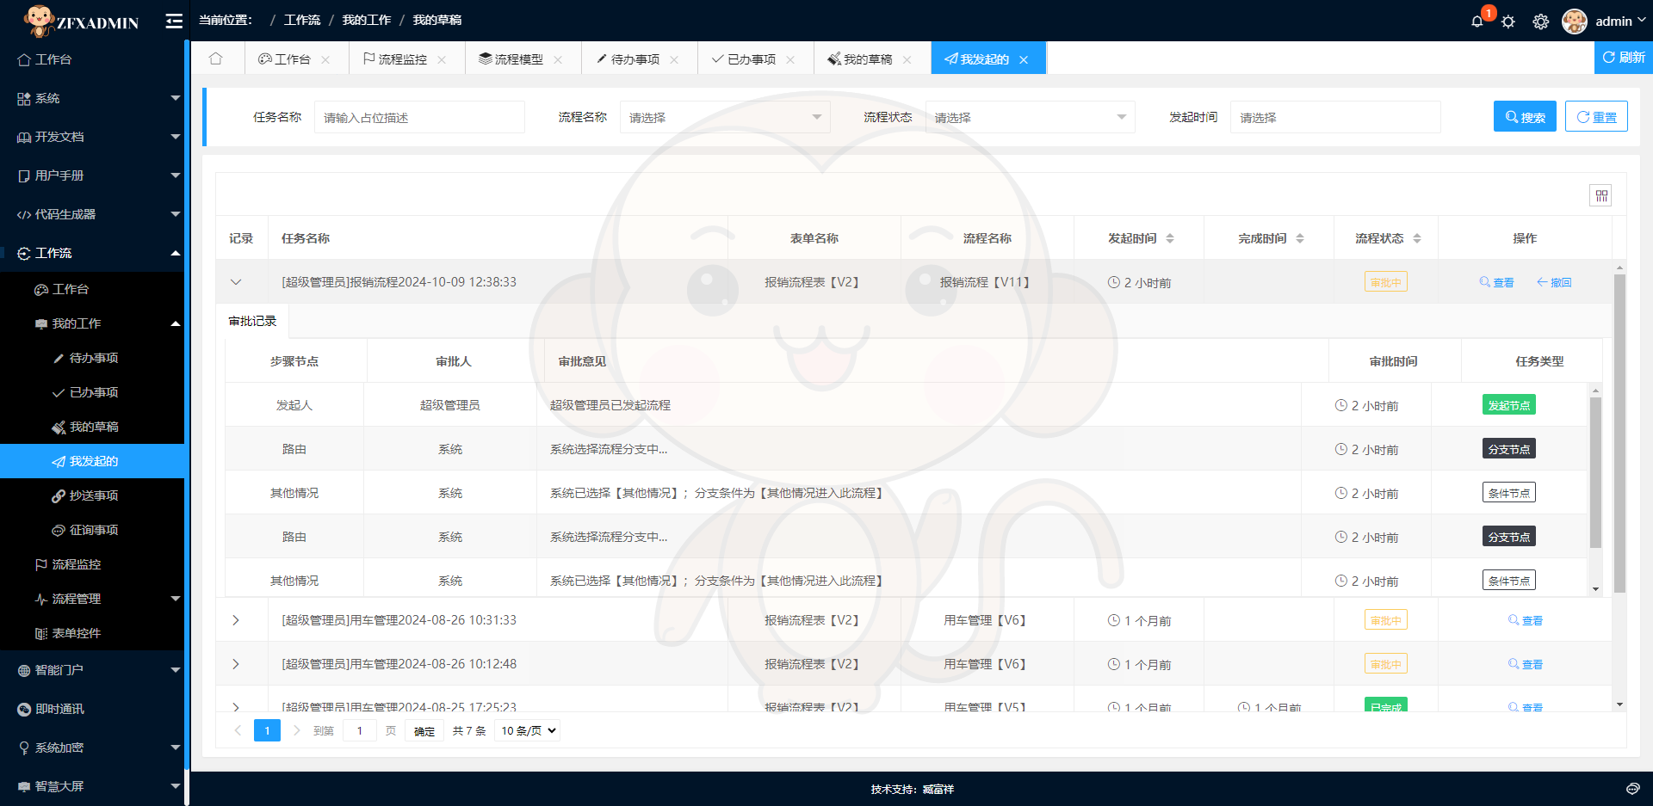Close the 已办事项 tab
Image resolution: width=1653 pixels, height=806 pixels.
pyautogui.click(x=790, y=59)
